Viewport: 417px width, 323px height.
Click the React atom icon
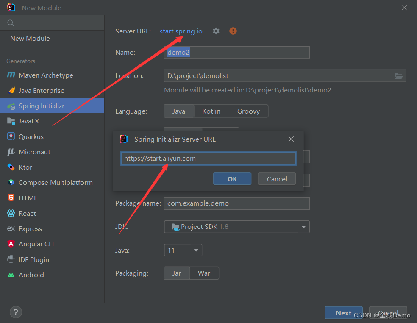tap(11, 213)
